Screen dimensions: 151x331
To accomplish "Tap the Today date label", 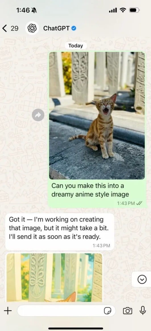I will [76, 46].
